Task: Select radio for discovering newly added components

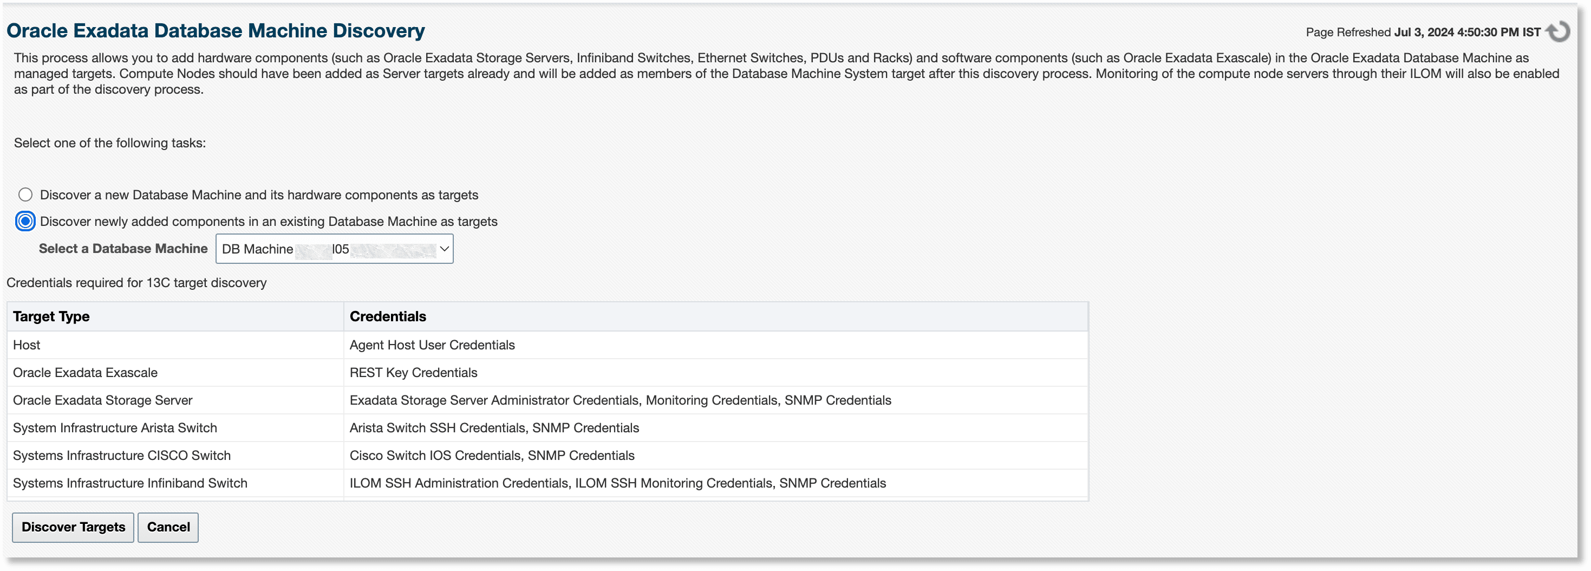Action: point(25,220)
